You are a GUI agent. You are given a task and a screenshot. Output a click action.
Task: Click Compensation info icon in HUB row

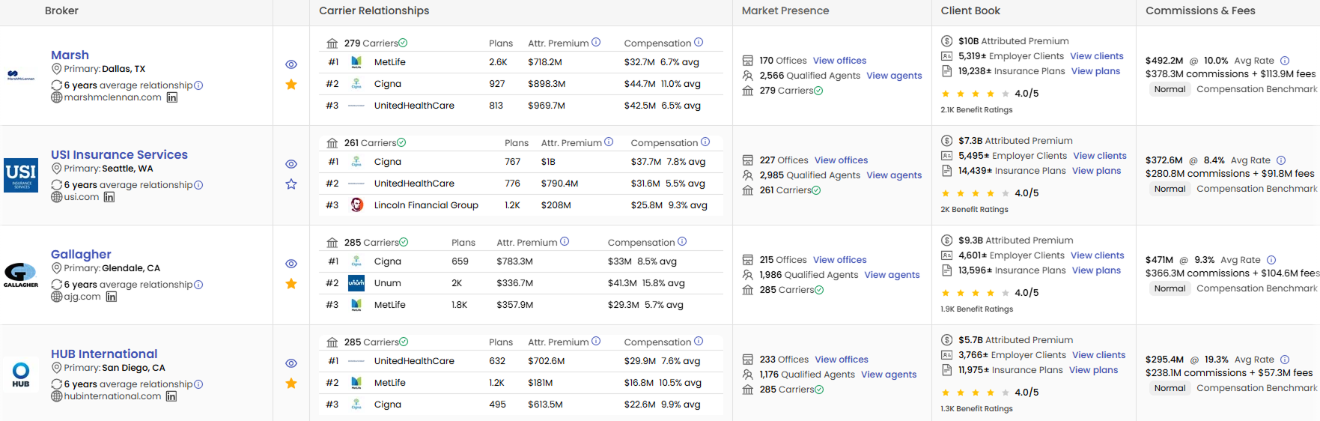pyautogui.click(x=699, y=341)
